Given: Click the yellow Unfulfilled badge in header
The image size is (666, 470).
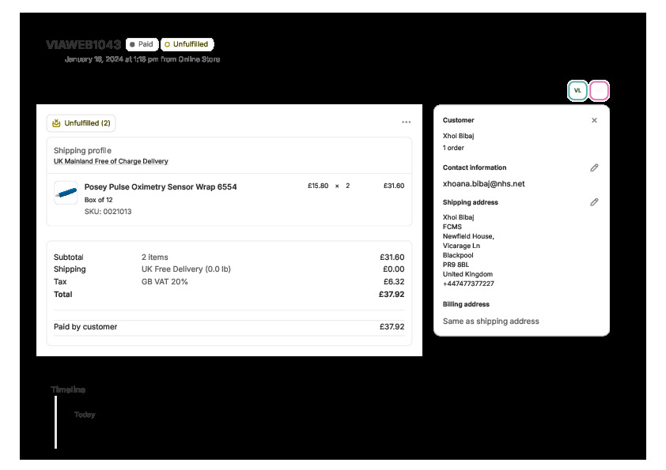Looking at the screenshot, I should [187, 45].
